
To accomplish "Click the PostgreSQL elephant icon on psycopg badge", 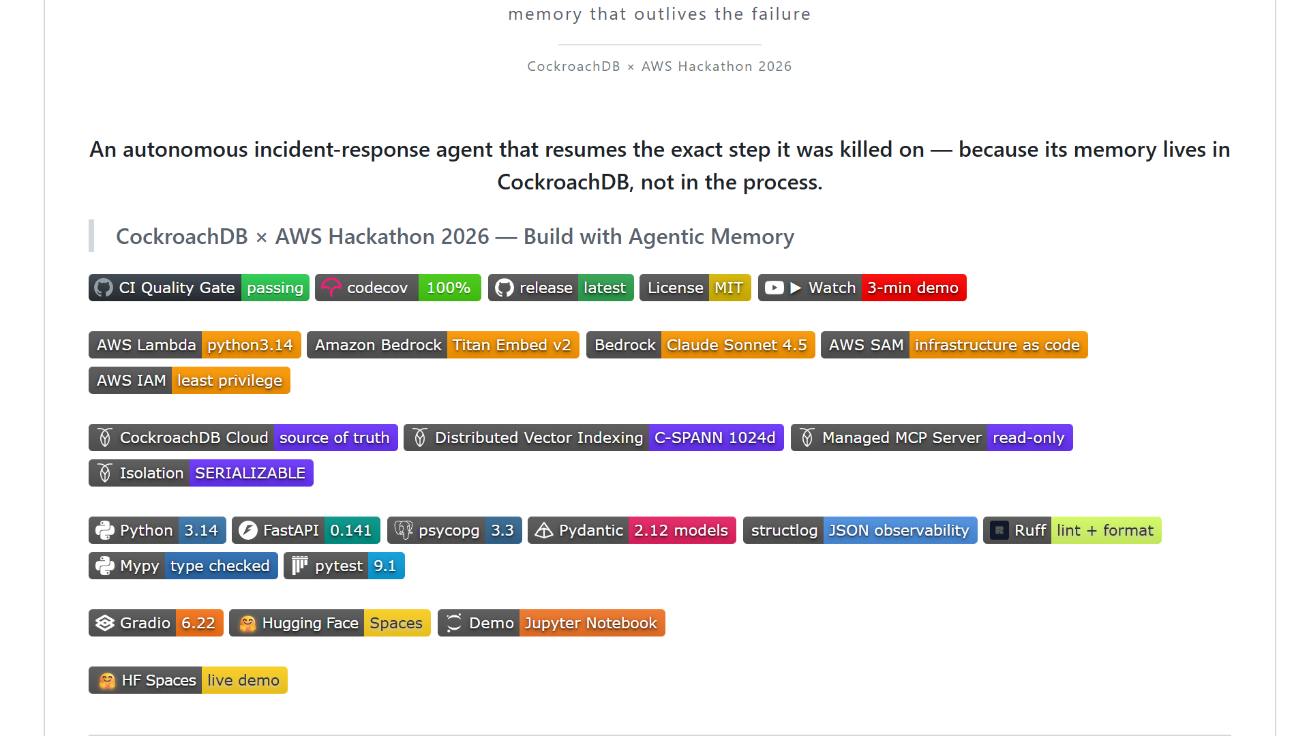I will (404, 530).
